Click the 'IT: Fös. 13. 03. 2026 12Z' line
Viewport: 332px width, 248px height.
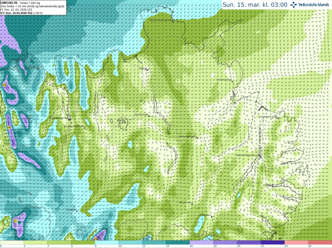point(16,10)
